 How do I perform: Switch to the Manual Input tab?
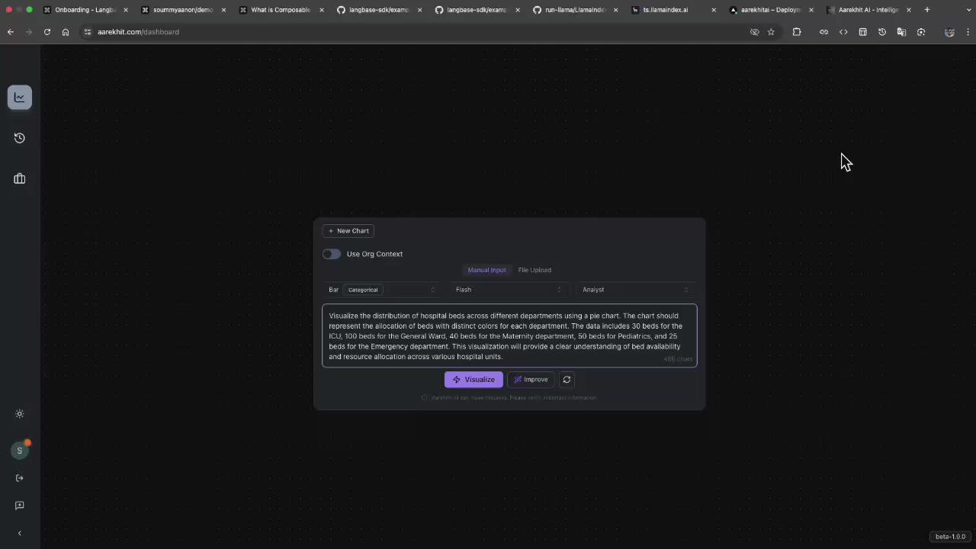(486, 270)
